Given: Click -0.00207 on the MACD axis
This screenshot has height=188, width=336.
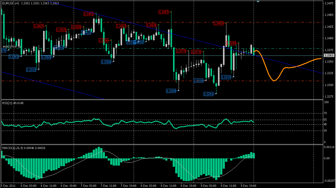Looking at the screenshot, I should (329, 181).
